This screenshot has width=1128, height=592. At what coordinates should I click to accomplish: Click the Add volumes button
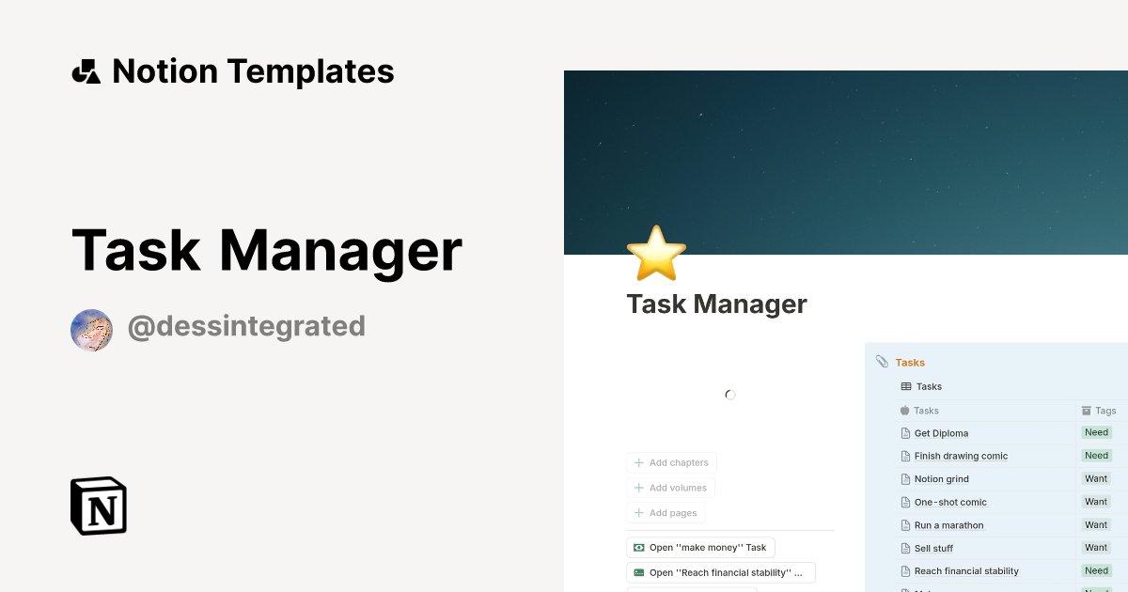click(671, 488)
